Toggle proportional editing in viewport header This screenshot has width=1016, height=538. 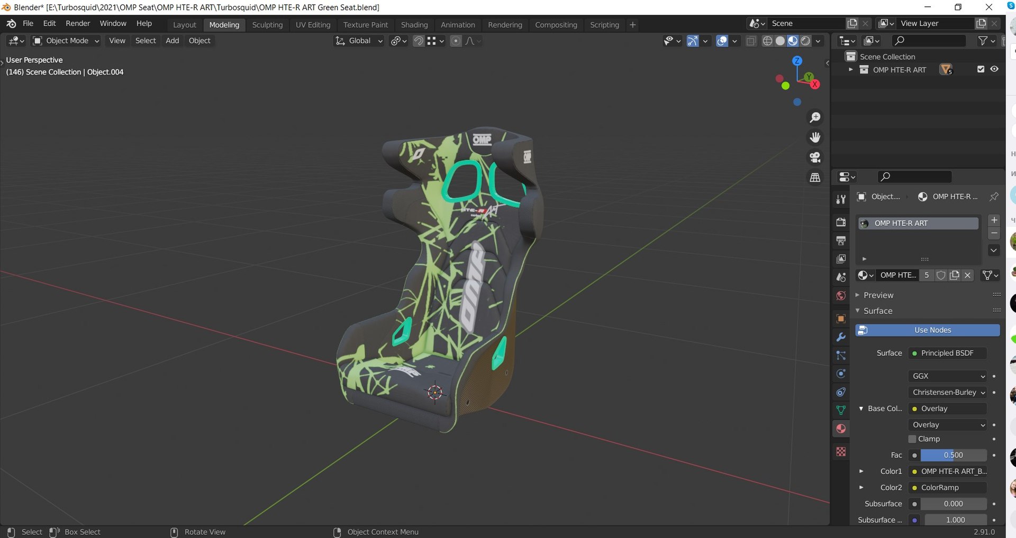456,41
